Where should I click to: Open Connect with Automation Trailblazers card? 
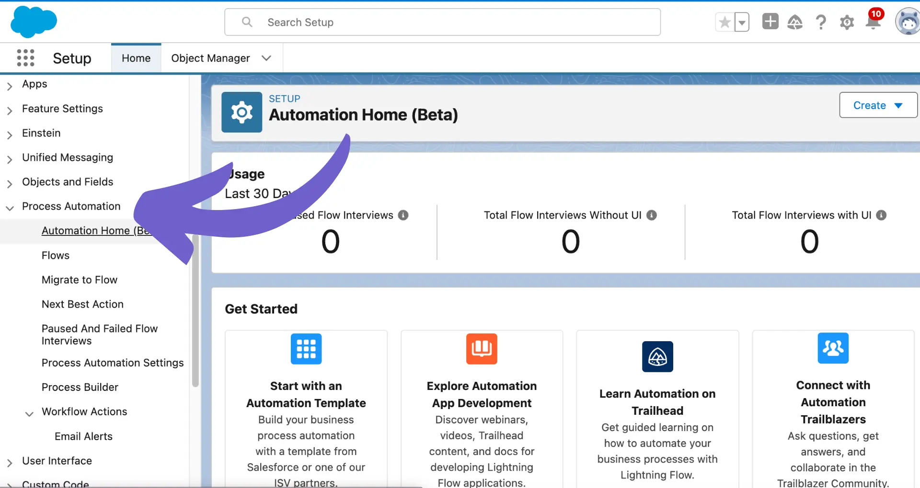coord(833,409)
